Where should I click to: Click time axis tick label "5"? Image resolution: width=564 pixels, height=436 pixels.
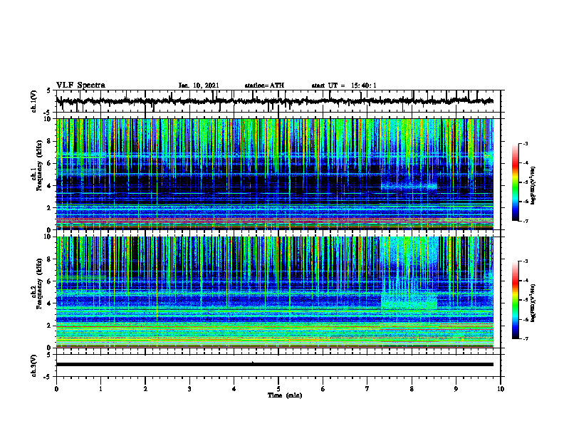coord(278,389)
